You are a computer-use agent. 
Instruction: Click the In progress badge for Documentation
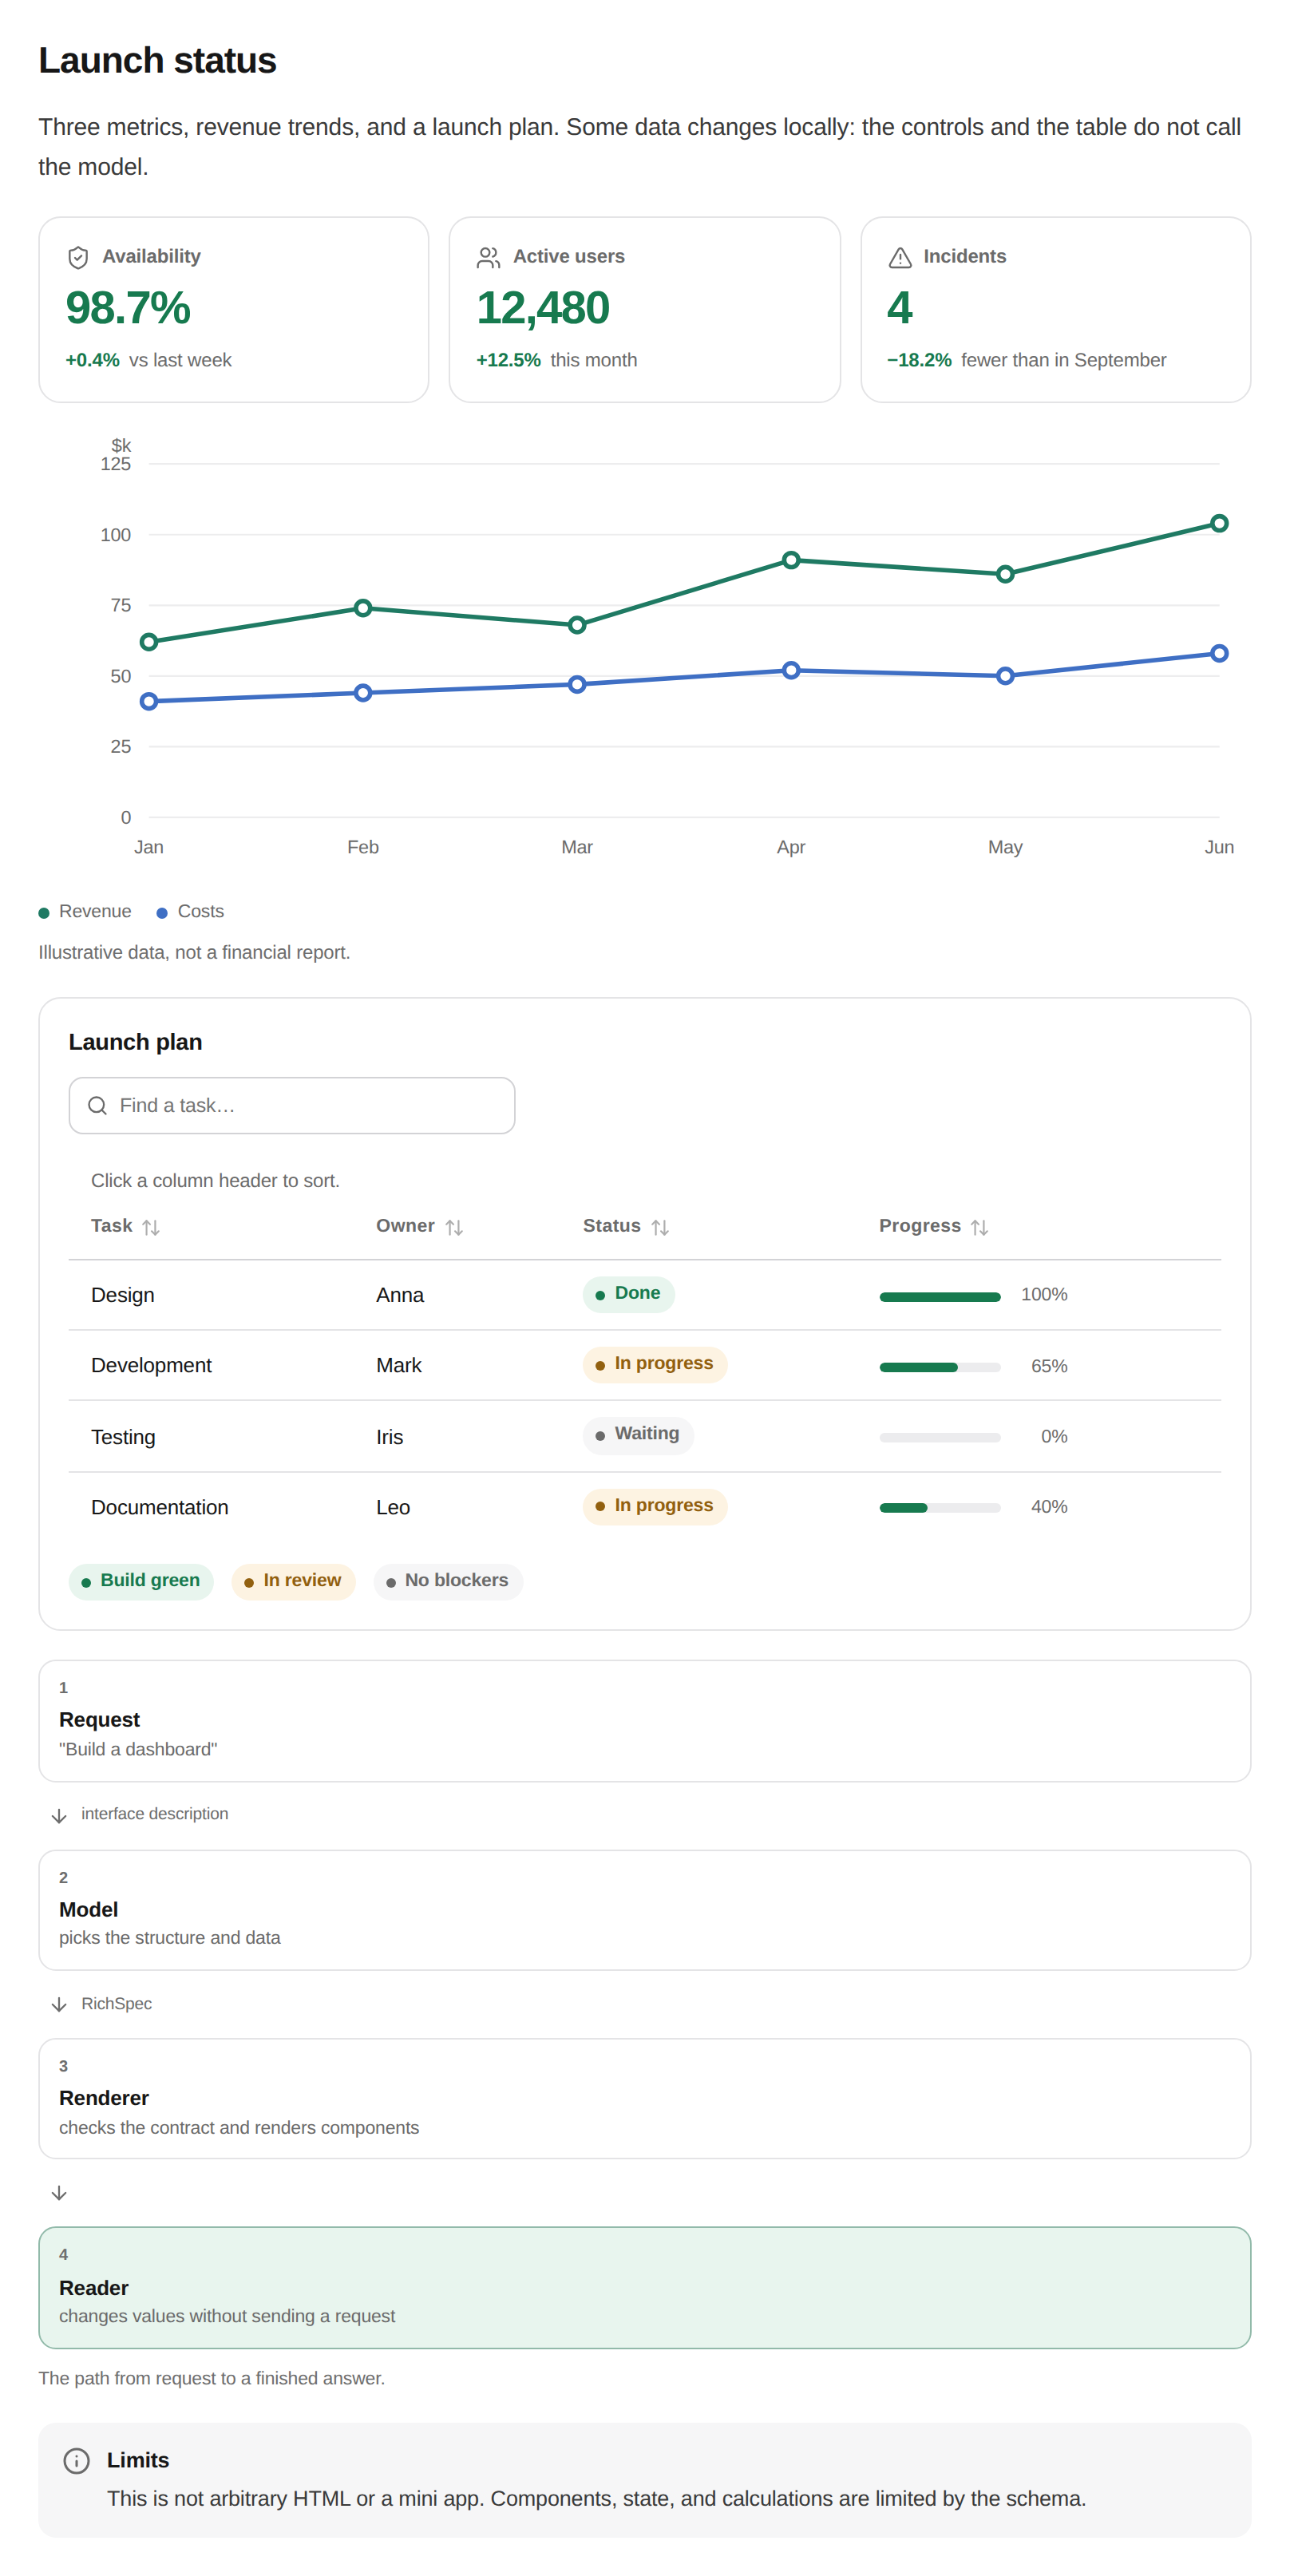coord(655,1506)
